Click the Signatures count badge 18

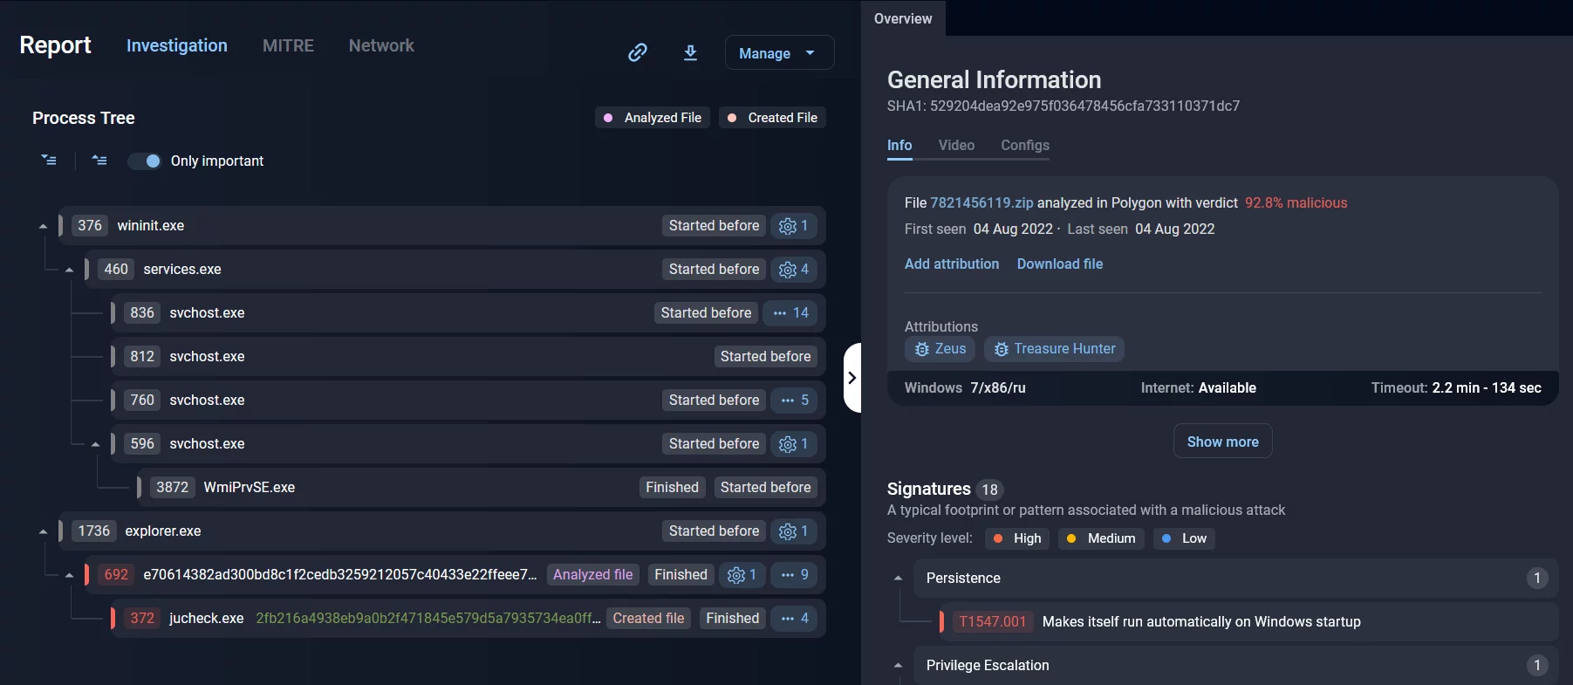click(989, 490)
